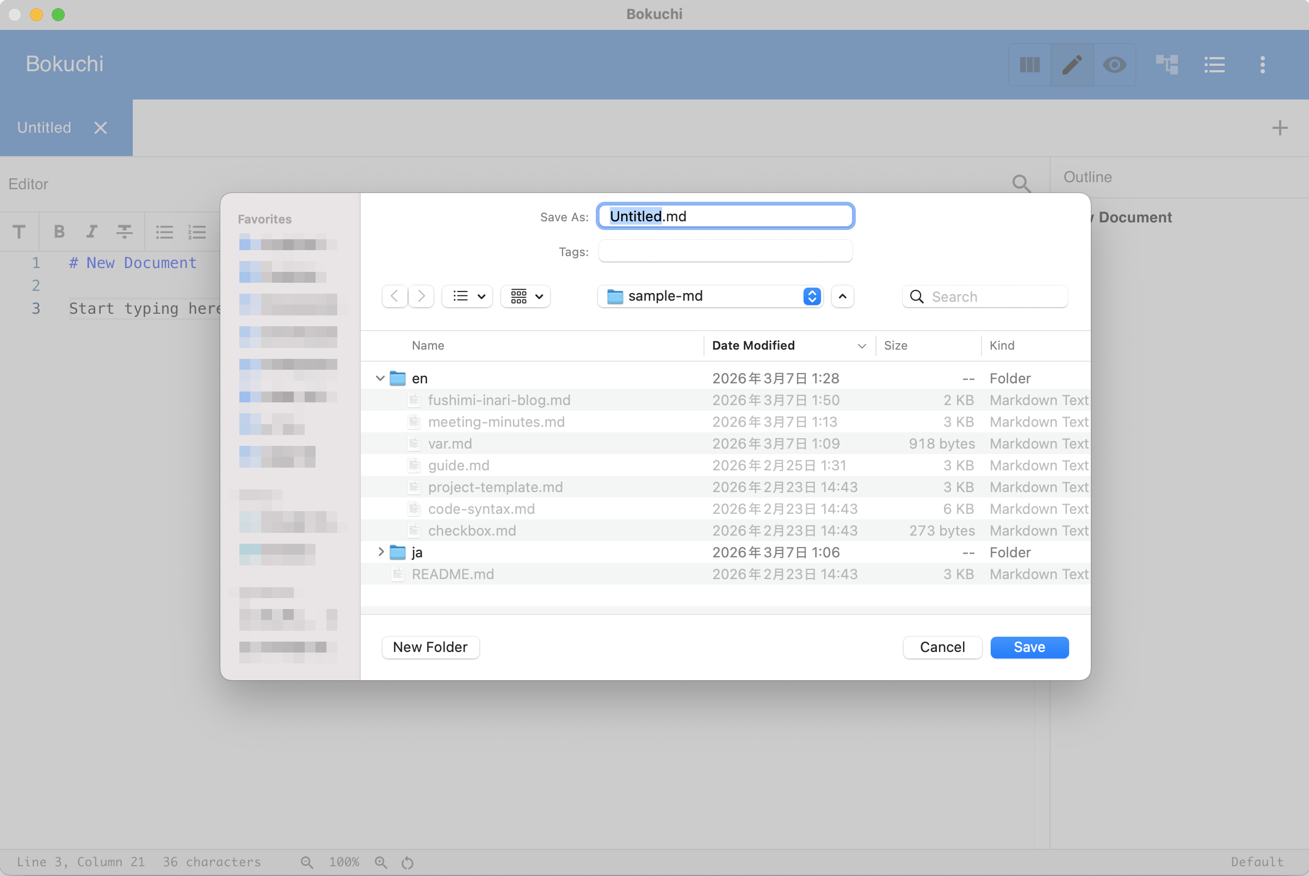Screen dimensions: 1309x876
Task: Add a new tab with plus button
Action: pyautogui.click(x=1280, y=127)
